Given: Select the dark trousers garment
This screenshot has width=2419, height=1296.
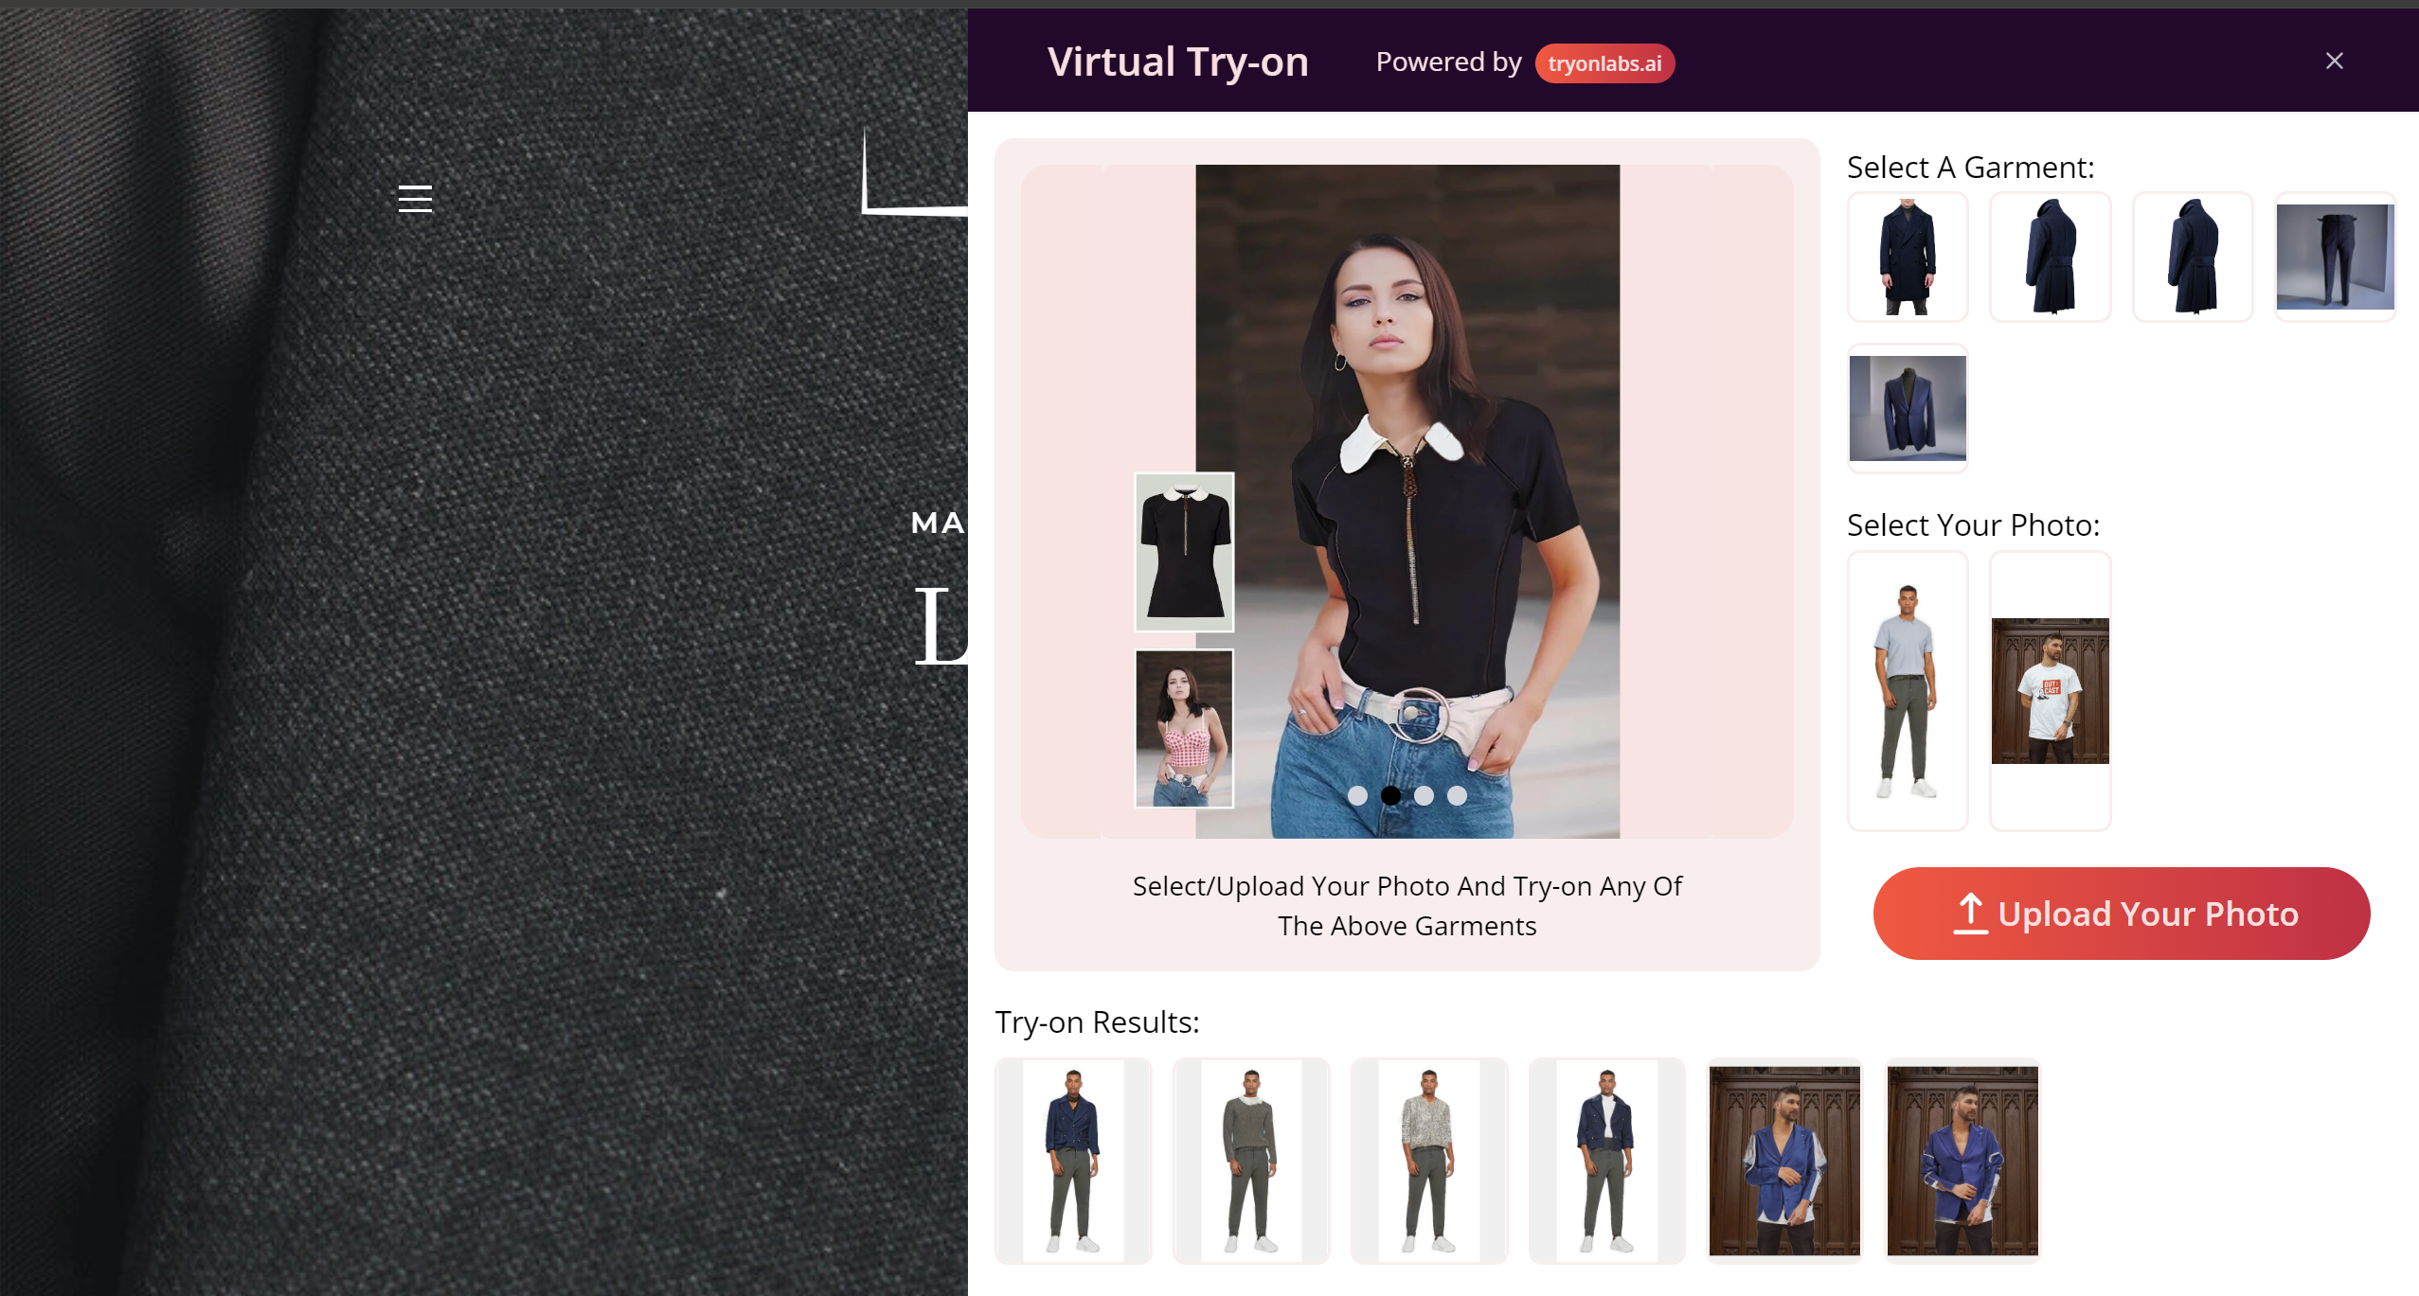Looking at the screenshot, I should coord(2335,257).
